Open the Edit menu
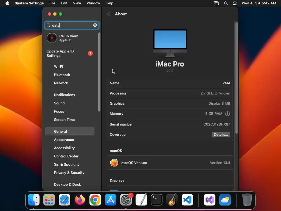 click(64, 3)
